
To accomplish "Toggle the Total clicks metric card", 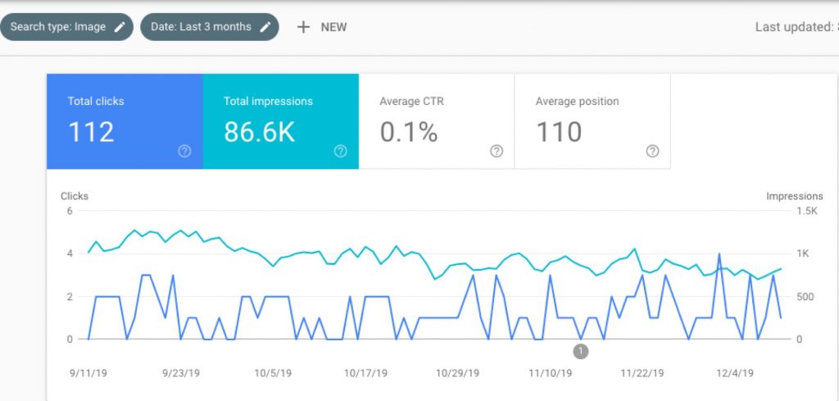I will (125, 121).
